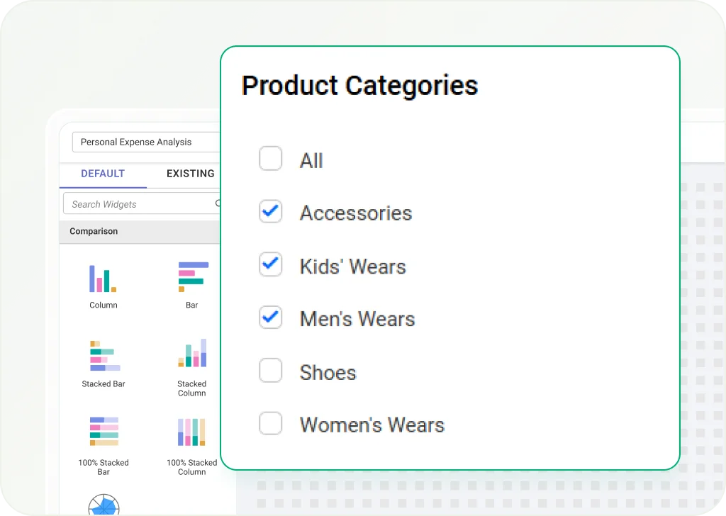
Task: Click the Search Widgets input field
Action: (138, 204)
